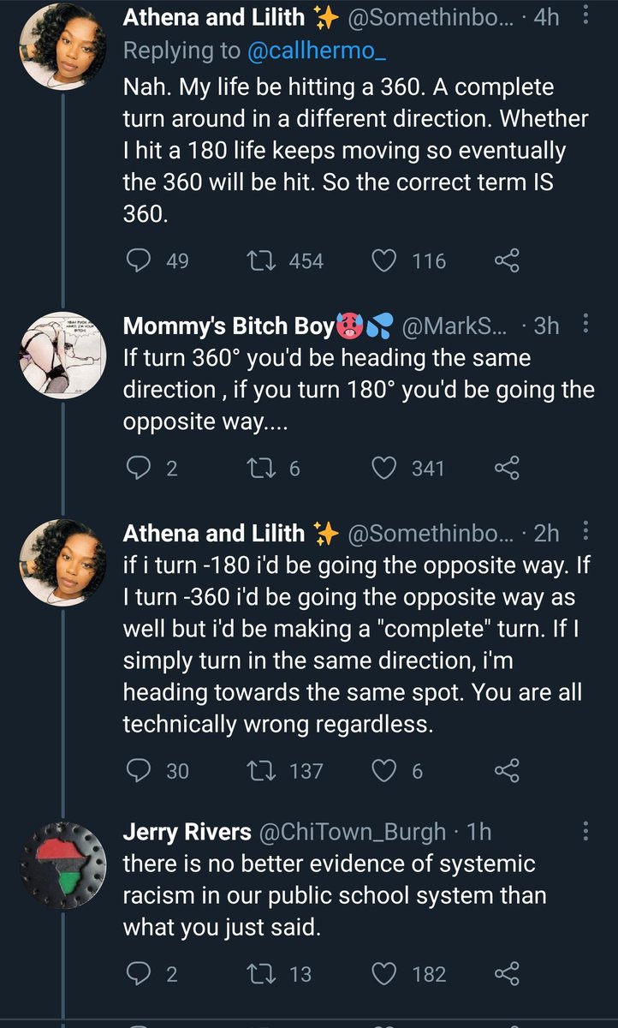The height and width of the screenshot is (1028, 618).
Task: View Jerry Rivers' Africa profile picture
Action: [63, 858]
